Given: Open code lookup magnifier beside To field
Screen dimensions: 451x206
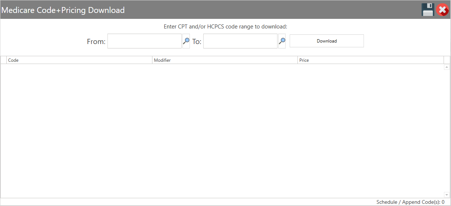Looking at the screenshot, I should pos(282,41).
